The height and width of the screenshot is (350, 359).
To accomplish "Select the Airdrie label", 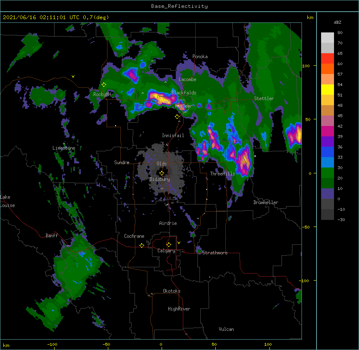I will (168, 223).
